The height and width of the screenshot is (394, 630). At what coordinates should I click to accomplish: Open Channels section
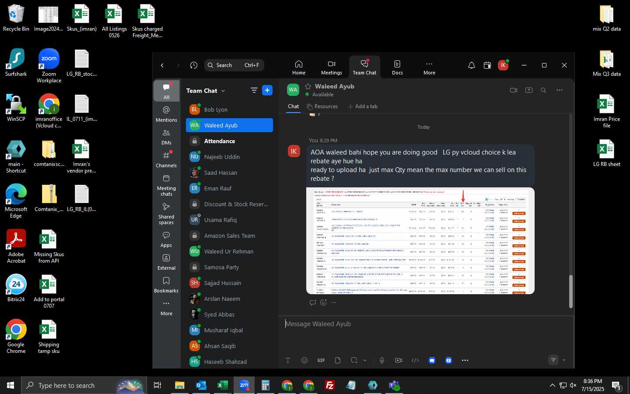(166, 159)
